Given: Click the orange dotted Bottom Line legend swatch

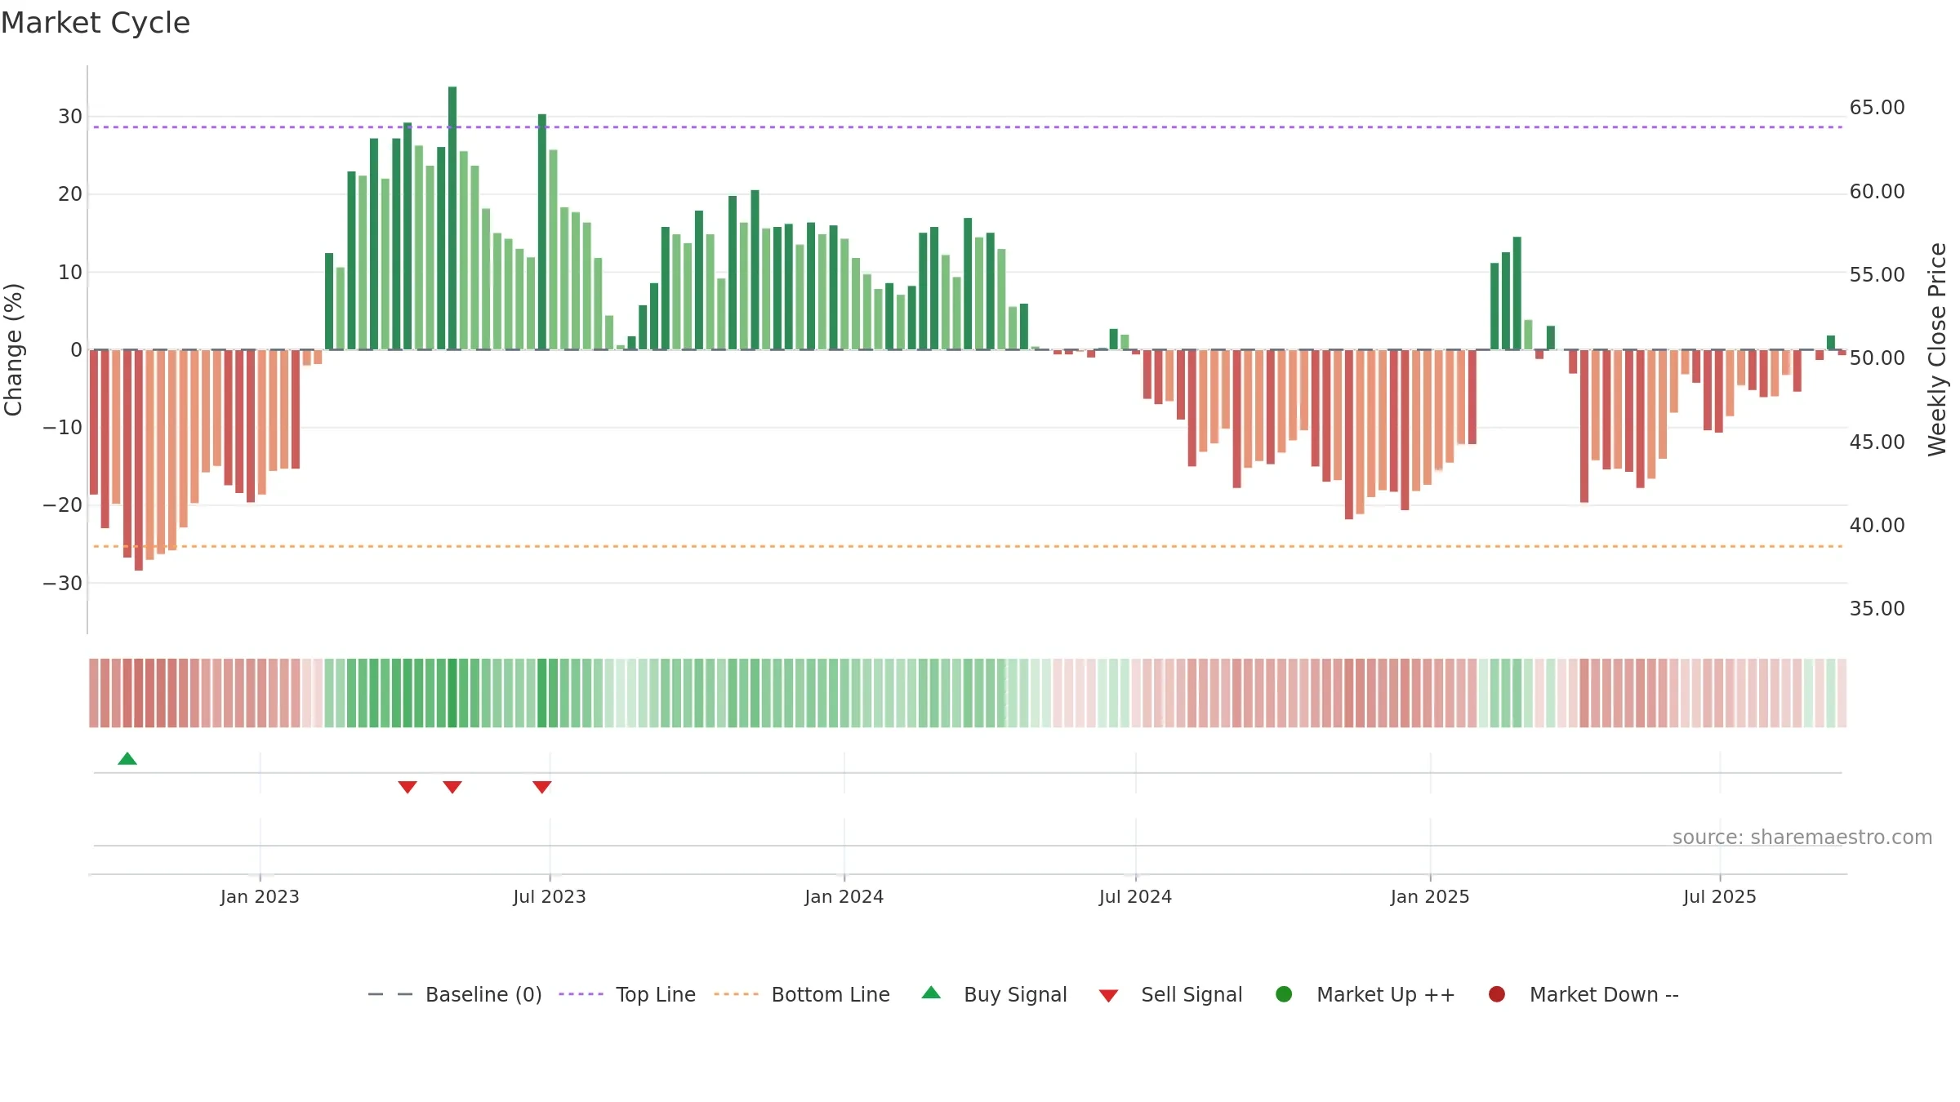Looking at the screenshot, I should 736,994.
